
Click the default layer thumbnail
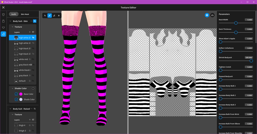click(16, 81)
